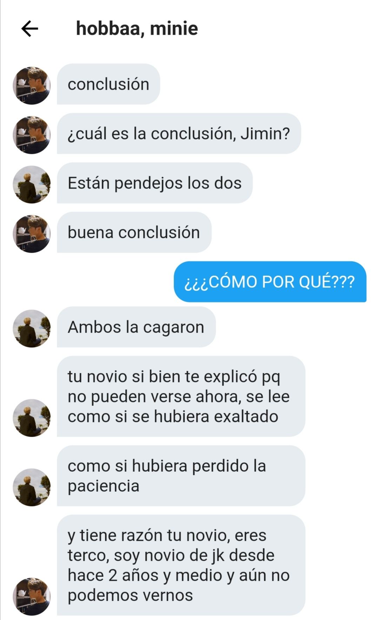Tap avatar beside 'Ambos la cagaron'
The image size is (379, 620).
pyautogui.click(x=32, y=328)
